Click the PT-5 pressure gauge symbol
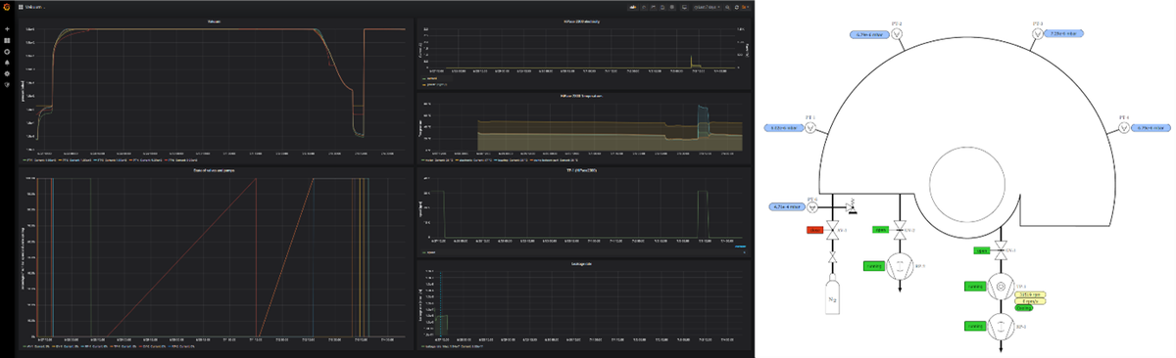 tap(811, 206)
